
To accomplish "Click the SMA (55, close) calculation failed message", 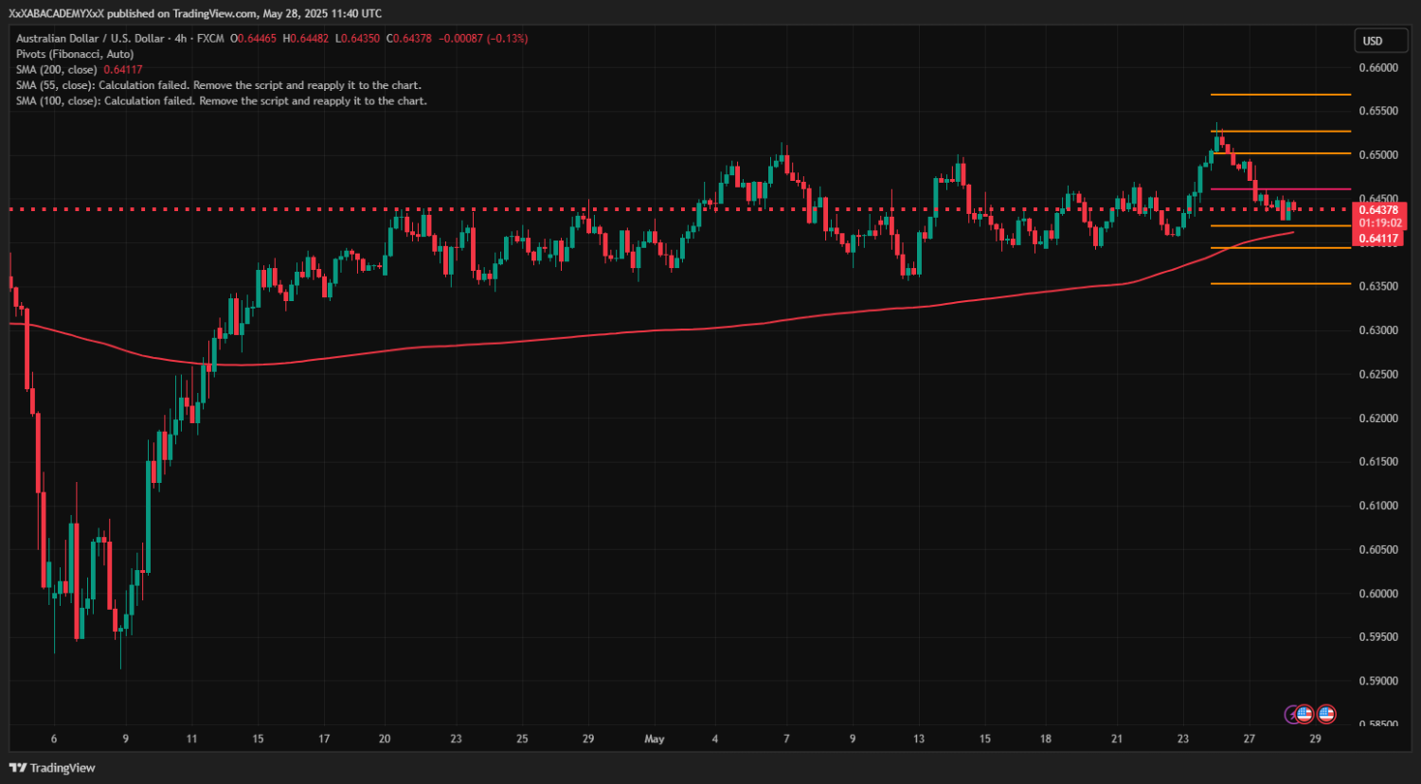I will (219, 85).
